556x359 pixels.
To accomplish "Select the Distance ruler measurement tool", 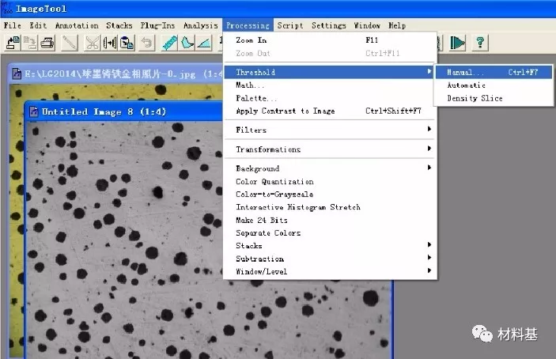I will pyautogui.click(x=169, y=43).
